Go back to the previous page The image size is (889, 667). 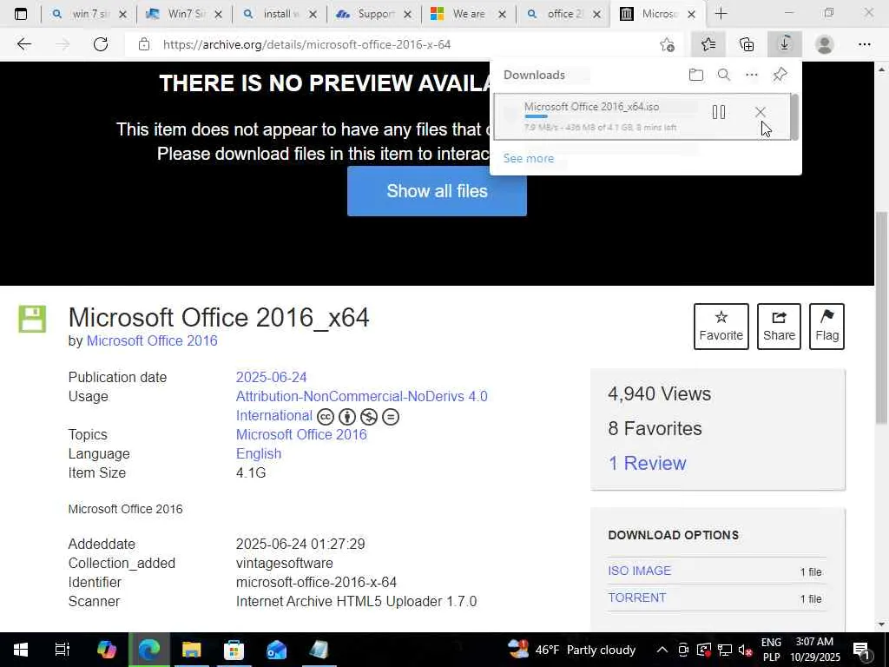tap(23, 44)
